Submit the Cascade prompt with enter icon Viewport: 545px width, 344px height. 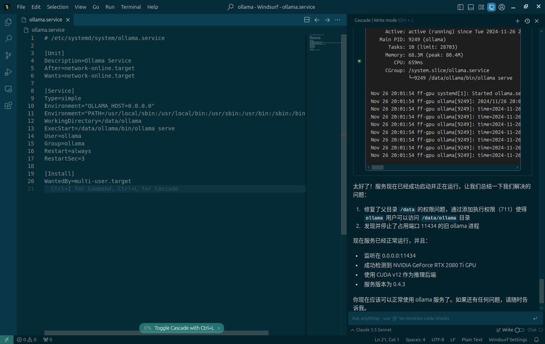535,318
